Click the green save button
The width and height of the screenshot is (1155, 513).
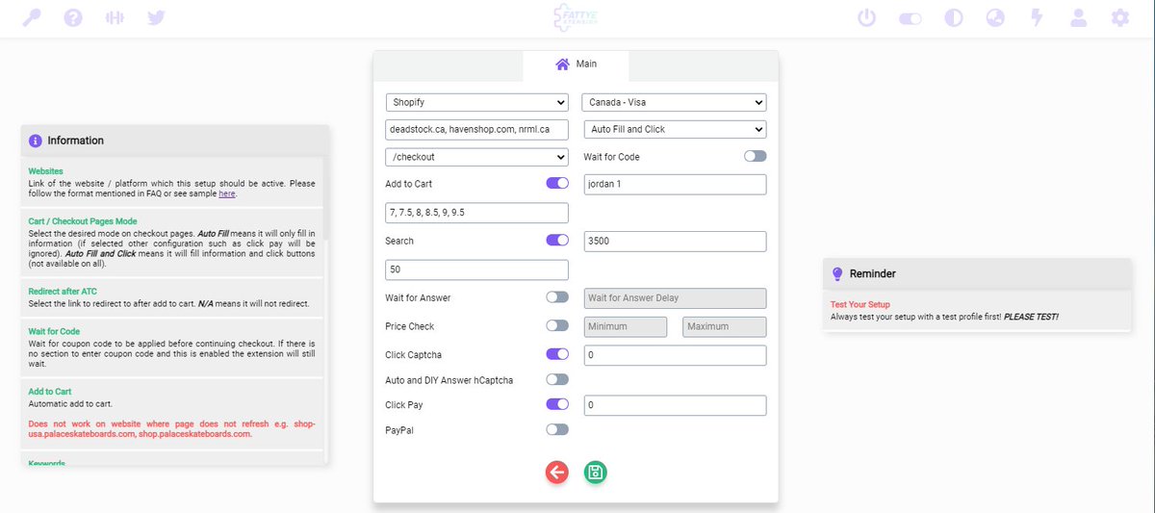596,472
